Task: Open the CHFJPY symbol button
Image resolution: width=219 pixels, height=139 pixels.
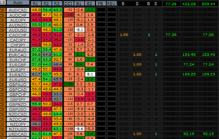Action: 18,45
